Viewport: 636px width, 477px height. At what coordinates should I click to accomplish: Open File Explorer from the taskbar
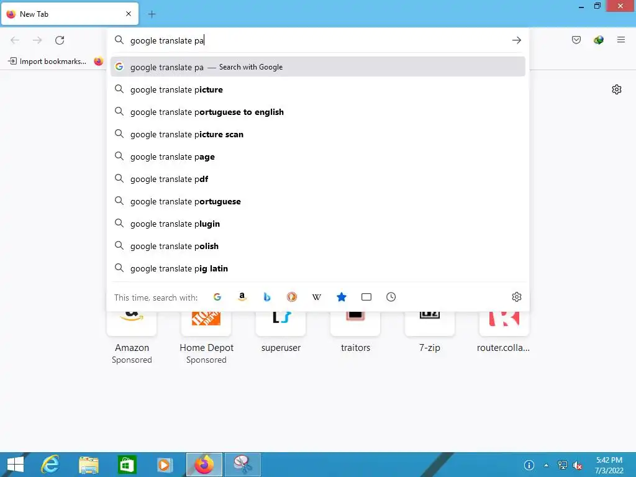pos(89,465)
